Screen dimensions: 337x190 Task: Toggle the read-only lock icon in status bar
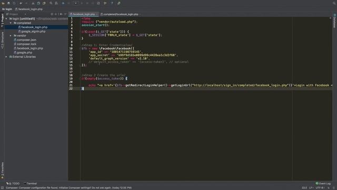click(x=329, y=188)
